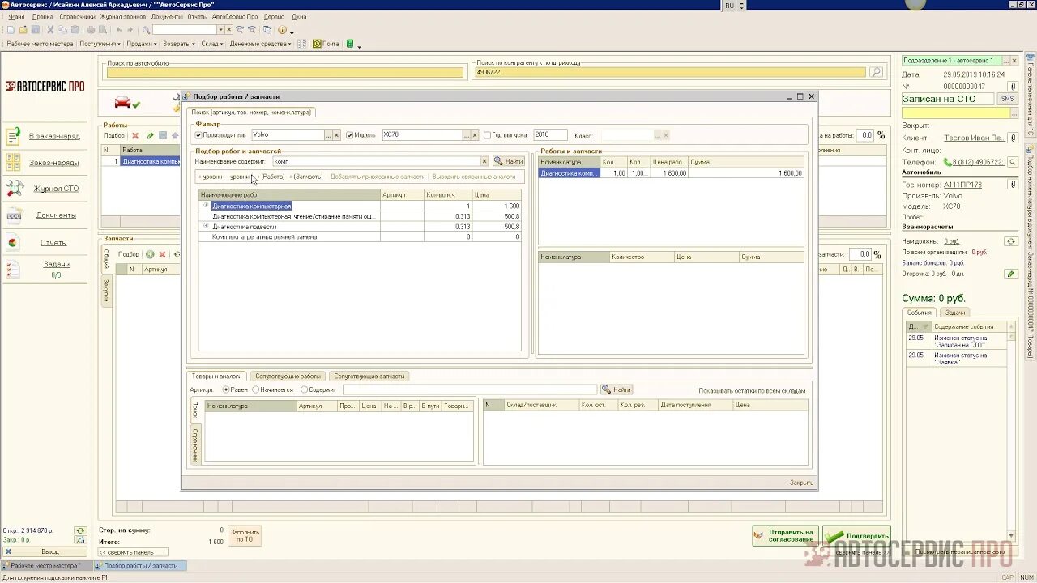Screen dimensions: 1037x583
Task: Switch to the Задачи tab in right panel
Action: click(x=954, y=313)
